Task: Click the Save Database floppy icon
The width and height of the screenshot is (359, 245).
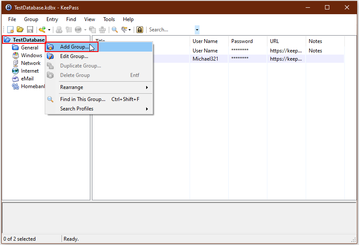Action: [x=30, y=30]
